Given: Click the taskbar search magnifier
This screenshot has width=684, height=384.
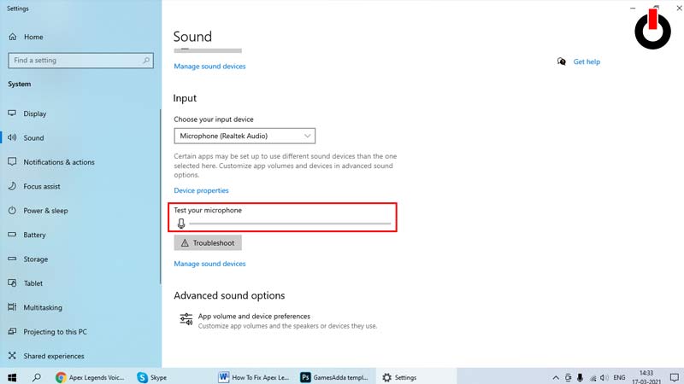Looking at the screenshot, I should click(37, 377).
